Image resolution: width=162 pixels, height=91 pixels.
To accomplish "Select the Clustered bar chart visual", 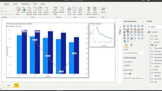I will (x=132, y=26).
